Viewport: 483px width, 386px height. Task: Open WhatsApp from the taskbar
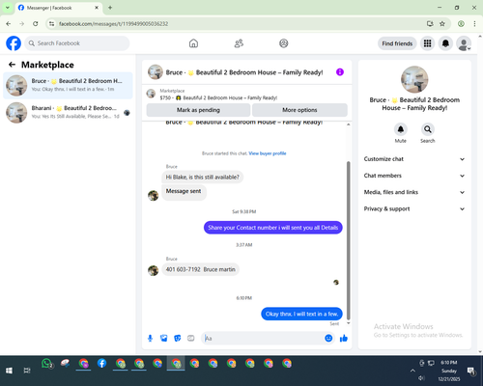click(x=46, y=364)
